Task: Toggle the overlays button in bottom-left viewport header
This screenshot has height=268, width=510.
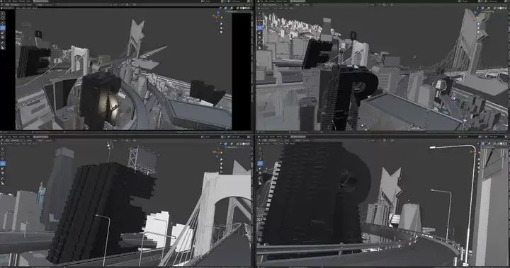Action: pyautogui.click(x=232, y=144)
